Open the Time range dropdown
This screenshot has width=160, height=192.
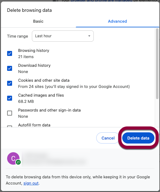click(x=63, y=36)
